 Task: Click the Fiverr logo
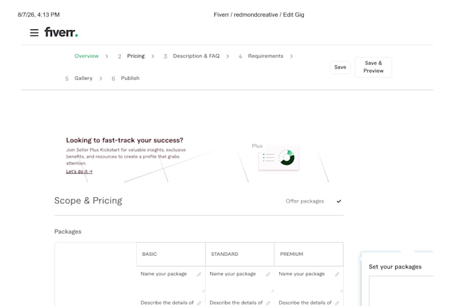tap(61, 32)
